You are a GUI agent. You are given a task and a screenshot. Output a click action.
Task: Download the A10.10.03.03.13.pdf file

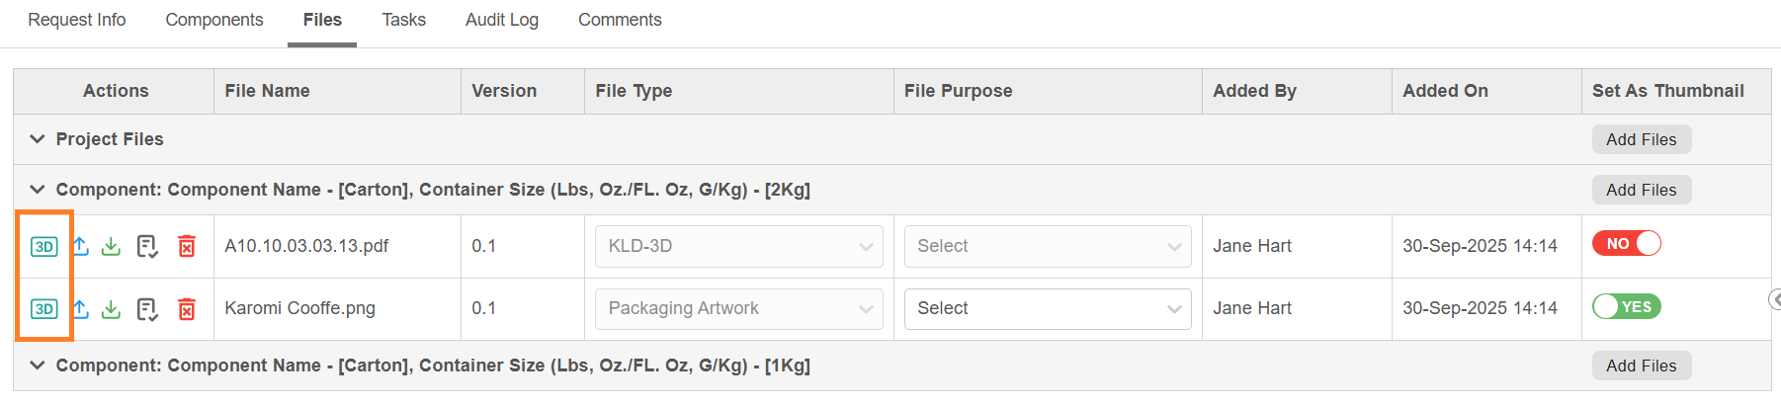[112, 246]
